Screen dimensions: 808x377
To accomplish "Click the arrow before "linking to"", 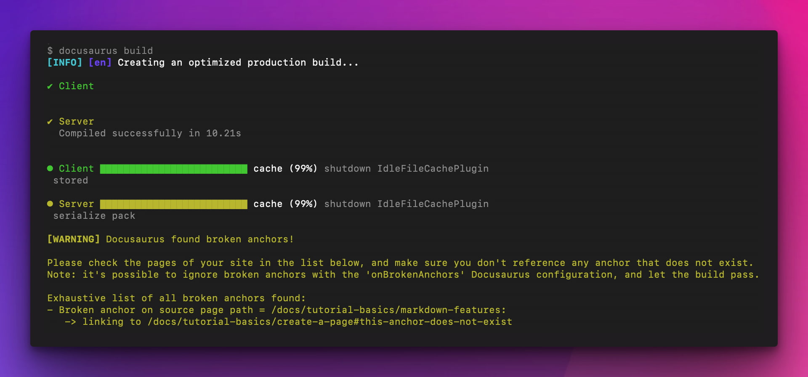I will coord(70,322).
